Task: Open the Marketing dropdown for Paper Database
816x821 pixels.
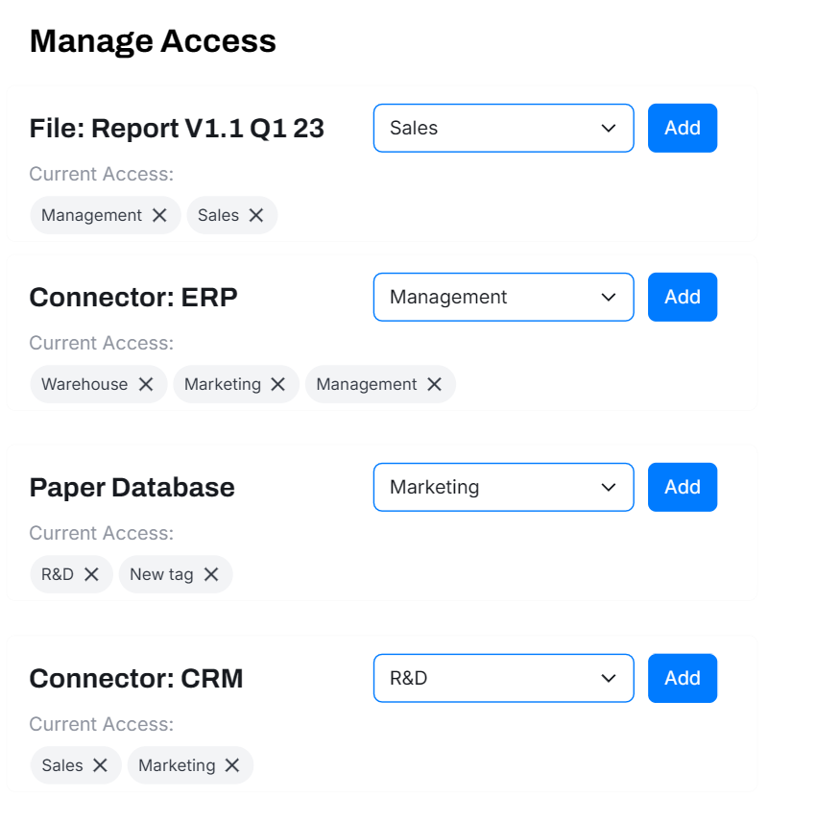Action: [504, 488]
